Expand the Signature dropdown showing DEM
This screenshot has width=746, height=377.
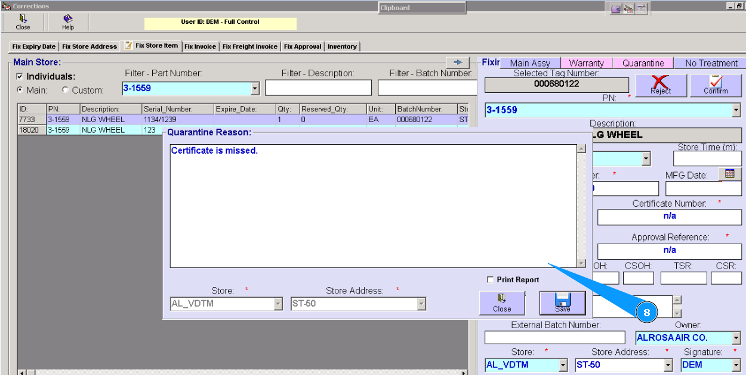click(x=736, y=365)
